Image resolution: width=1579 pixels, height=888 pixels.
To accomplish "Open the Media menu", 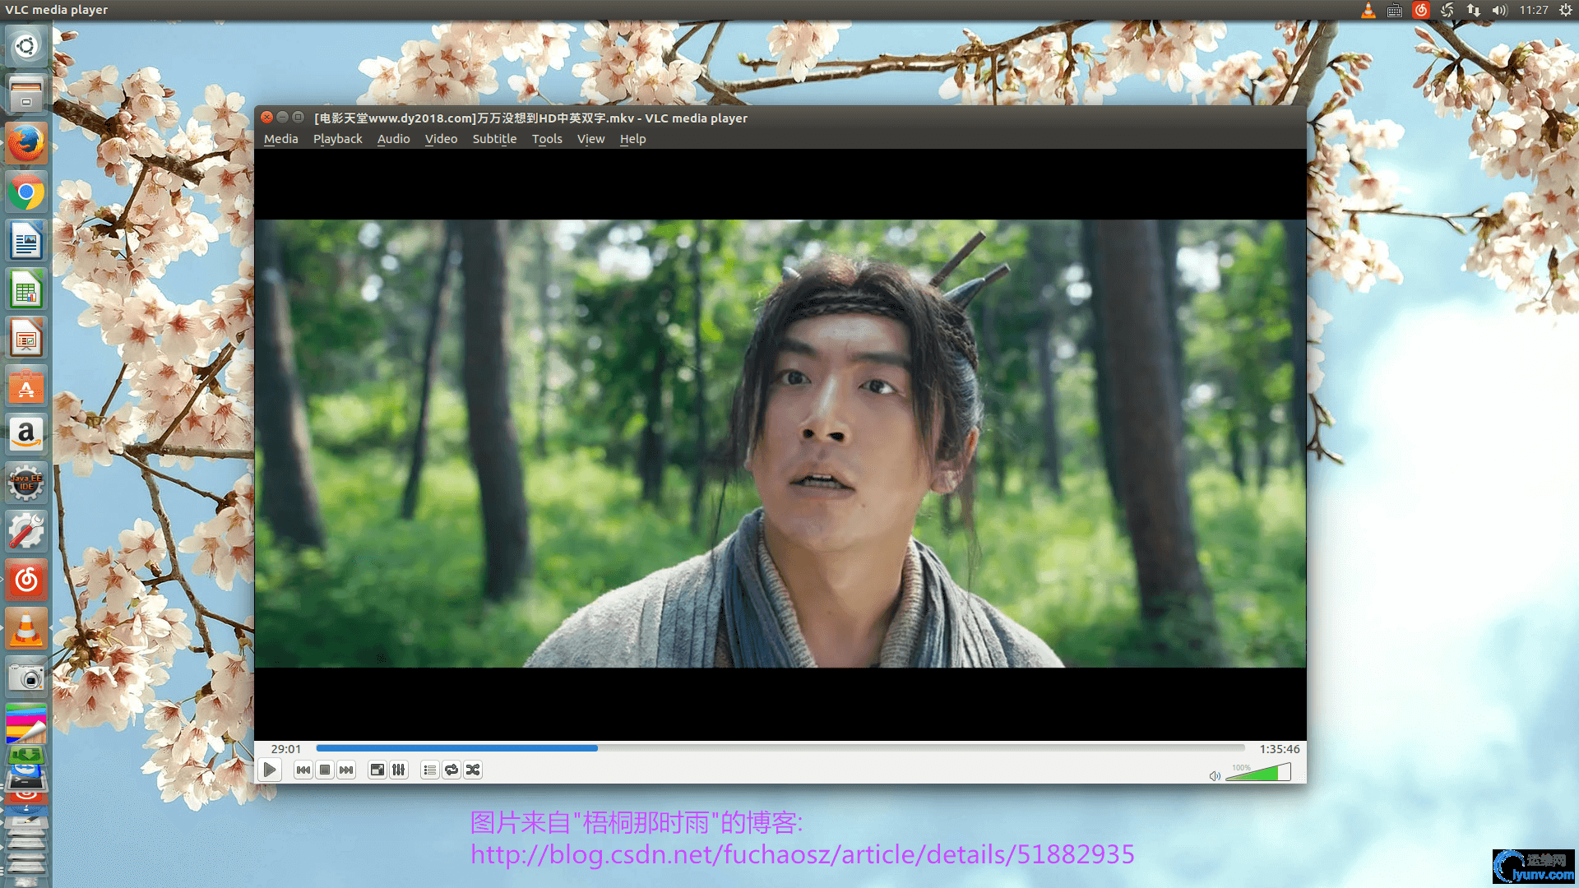I will point(281,139).
